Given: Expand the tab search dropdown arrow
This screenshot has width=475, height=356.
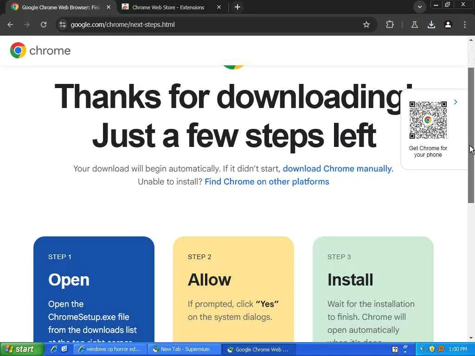Looking at the screenshot, I should click(x=419, y=7).
